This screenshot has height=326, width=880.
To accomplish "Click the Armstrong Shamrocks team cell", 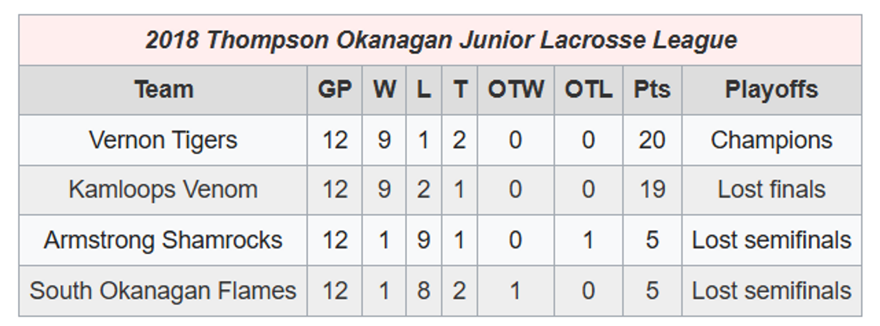I will pos(164,240).
